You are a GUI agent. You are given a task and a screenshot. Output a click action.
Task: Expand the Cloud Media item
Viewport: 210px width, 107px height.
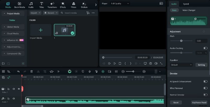(13, 34)
